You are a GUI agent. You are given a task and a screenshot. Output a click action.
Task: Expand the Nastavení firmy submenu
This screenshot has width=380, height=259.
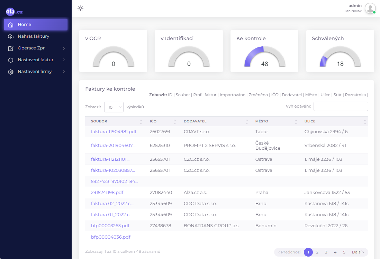pyautogui.click(x=65, y=71)
